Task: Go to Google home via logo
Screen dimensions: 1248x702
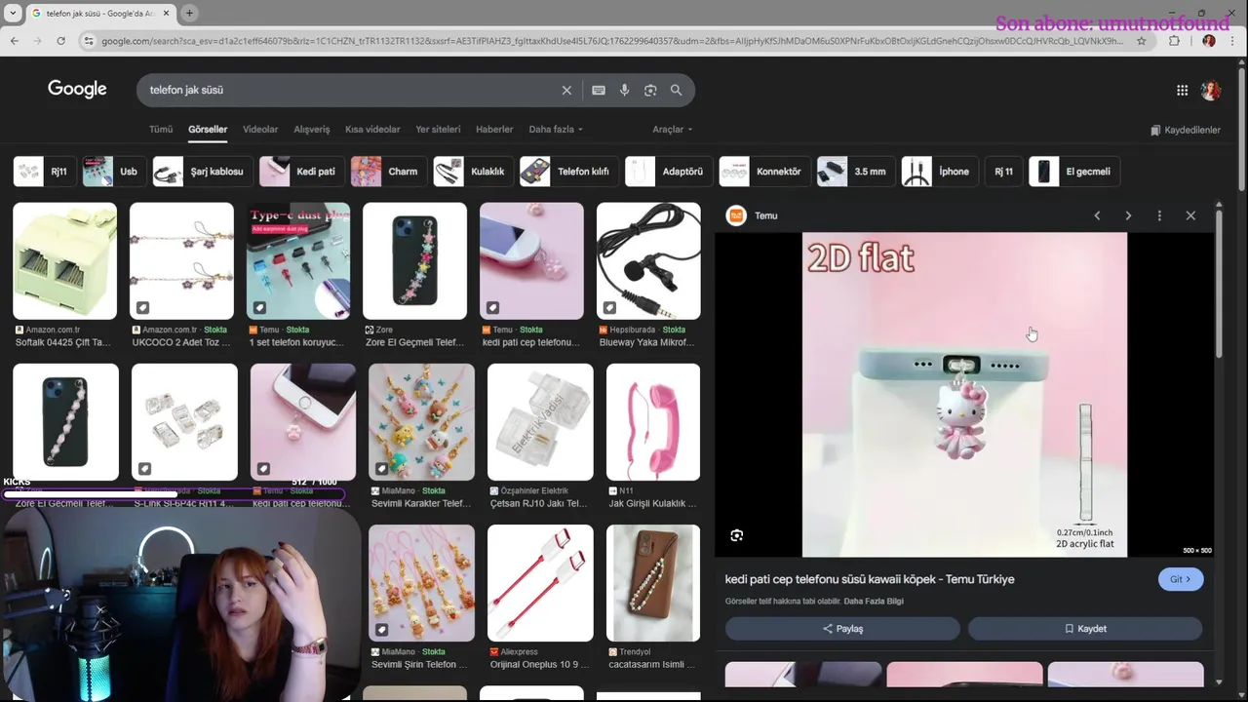Action: (x=77, y=90)
